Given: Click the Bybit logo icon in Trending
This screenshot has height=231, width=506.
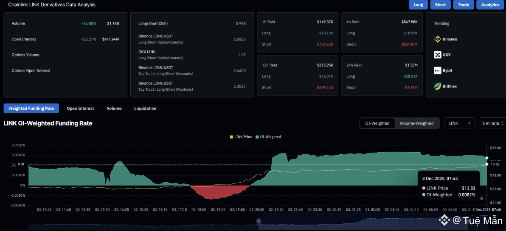Looking at the screenshot, I should tap(438, 70).
